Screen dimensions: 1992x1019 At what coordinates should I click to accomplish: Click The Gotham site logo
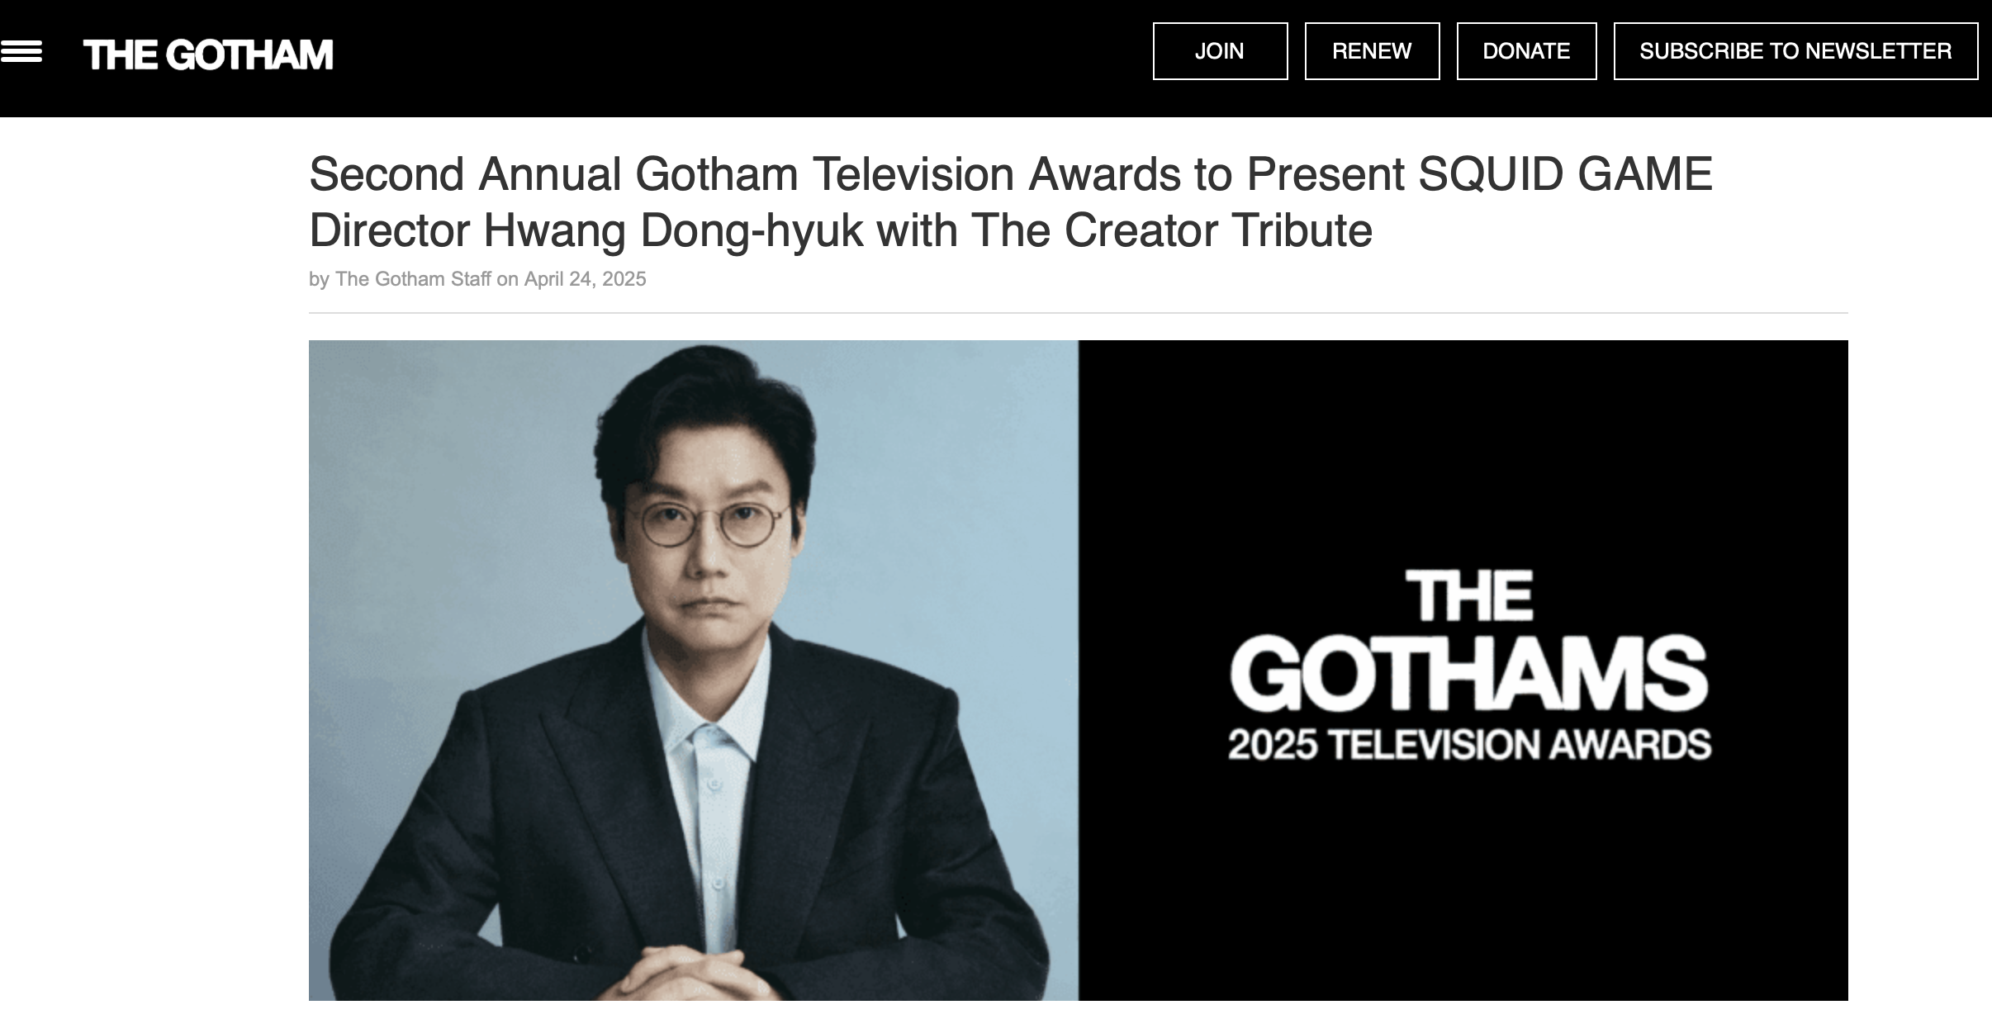[208, 55]
